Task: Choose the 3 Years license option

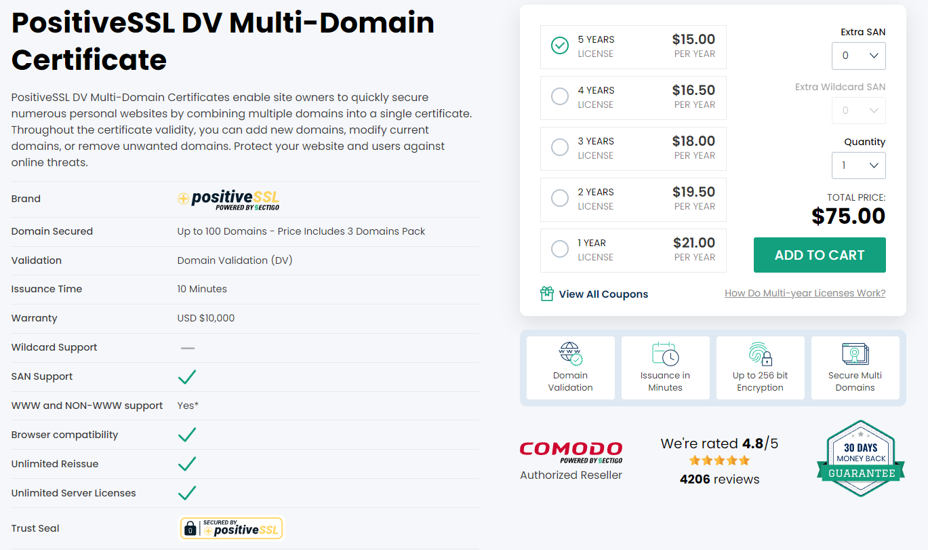Action: (633, 149)
